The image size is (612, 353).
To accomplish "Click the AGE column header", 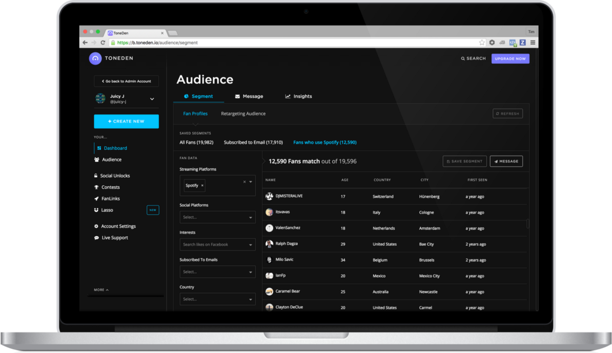I will point(345,180).
